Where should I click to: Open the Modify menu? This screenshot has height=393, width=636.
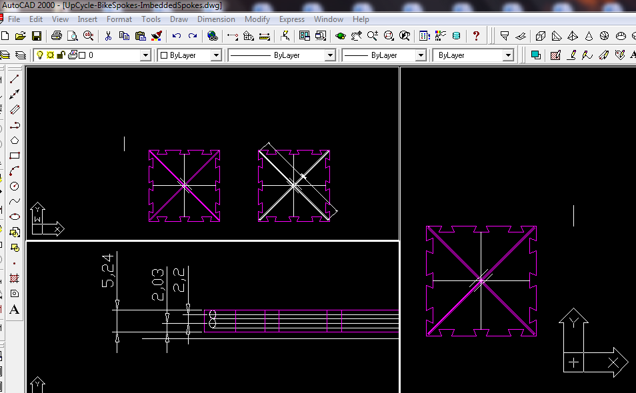[x=257, y=19]
